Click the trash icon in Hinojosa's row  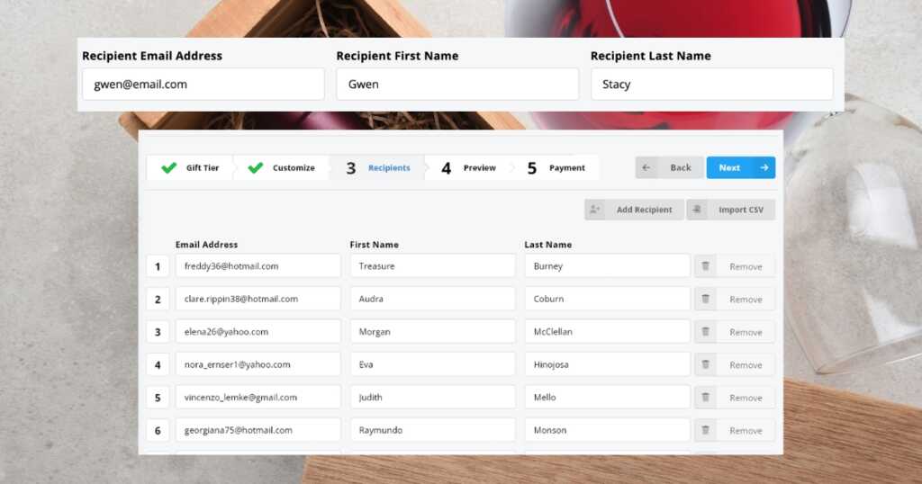[x=706, y=364]
